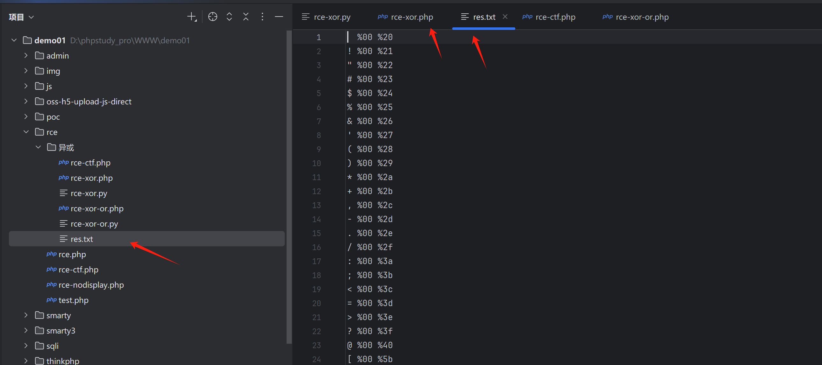Collapse the 异或 folder
The height and width of the screenshot is (365, 822).
[x=38, y=147]
